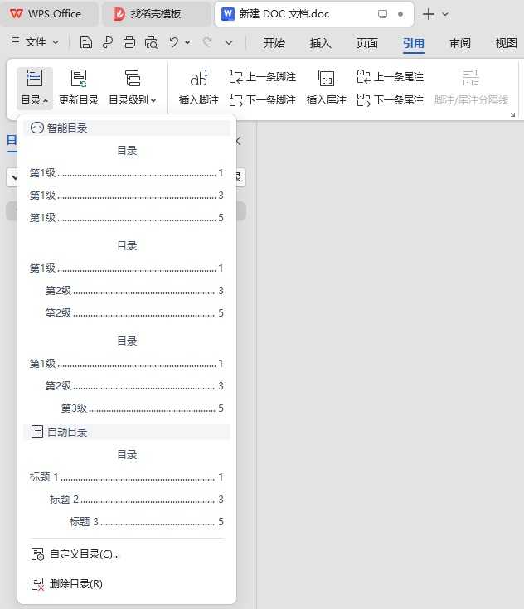This screenshot has width=524, height=609.
Task: Go to 上一条尾注 (Previous Endnote)
Action: click(x=391, y=77)
